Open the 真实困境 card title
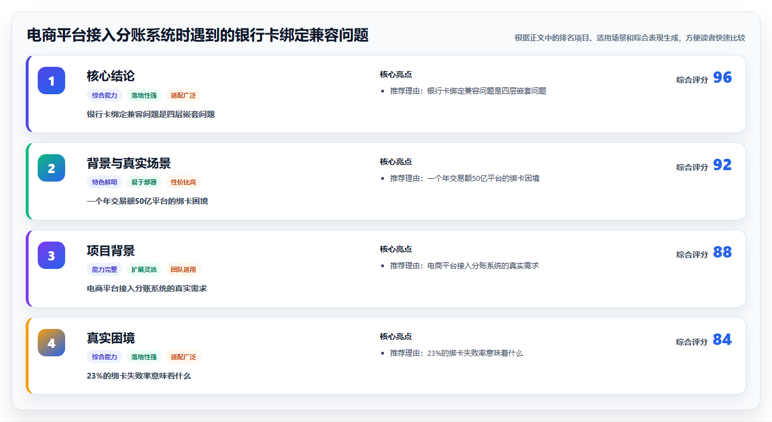772x422 pixels. tap(111, 338)
